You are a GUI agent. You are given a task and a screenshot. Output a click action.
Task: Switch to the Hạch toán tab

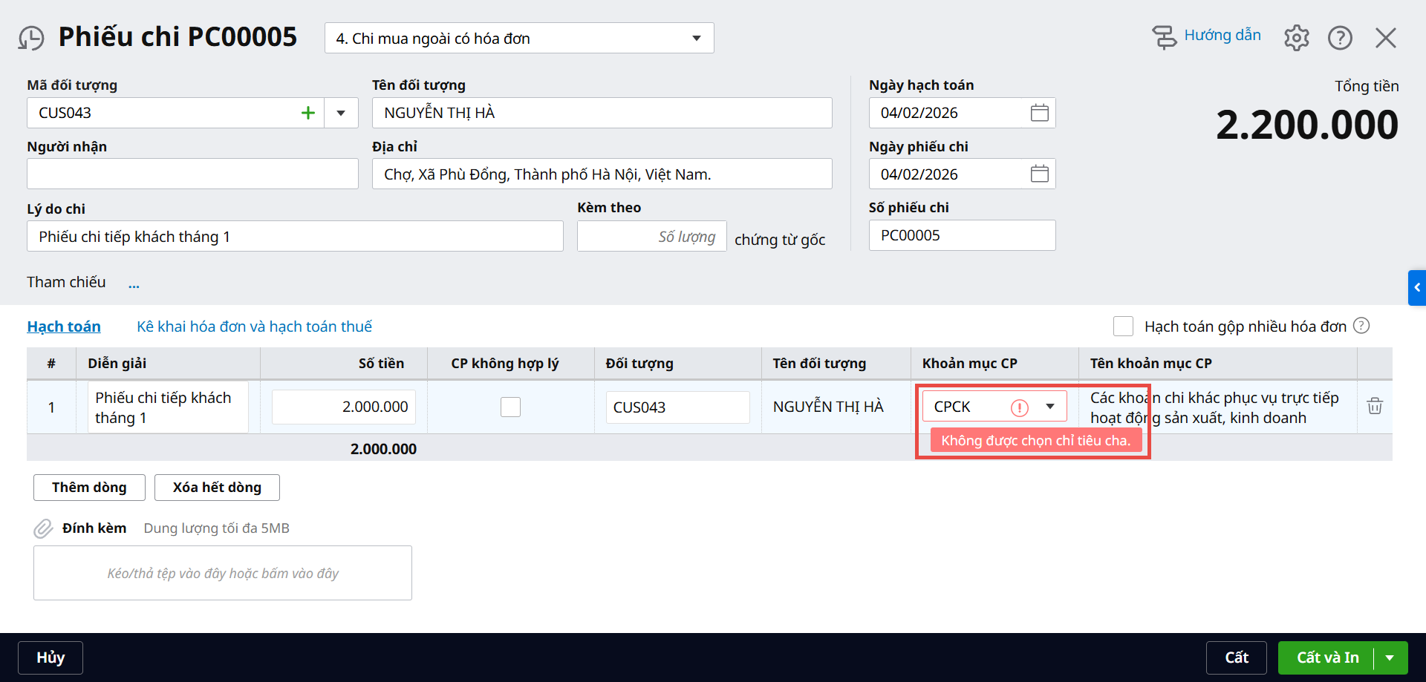coord(64,327)
